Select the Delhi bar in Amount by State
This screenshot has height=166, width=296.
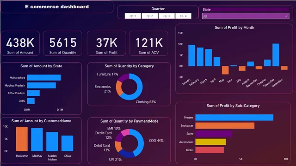pyautogui.click(x=31, y=101)
